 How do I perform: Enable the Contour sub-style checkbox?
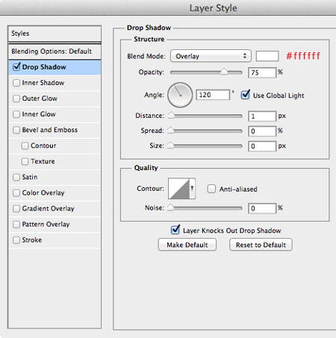click(x=25, y=145)
